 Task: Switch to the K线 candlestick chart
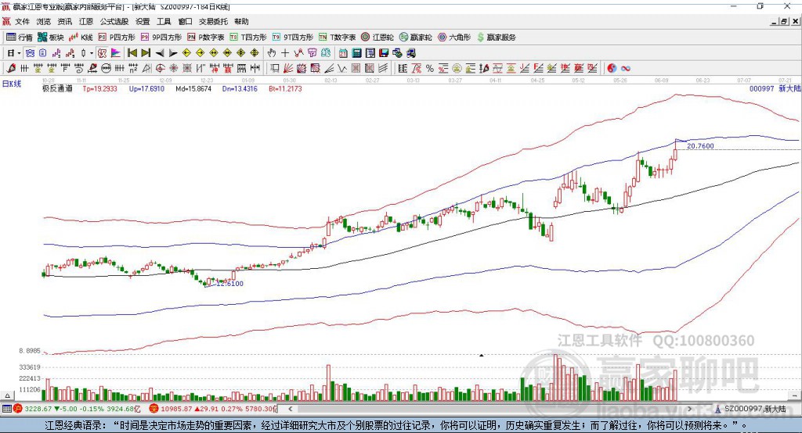click(81, 38)
